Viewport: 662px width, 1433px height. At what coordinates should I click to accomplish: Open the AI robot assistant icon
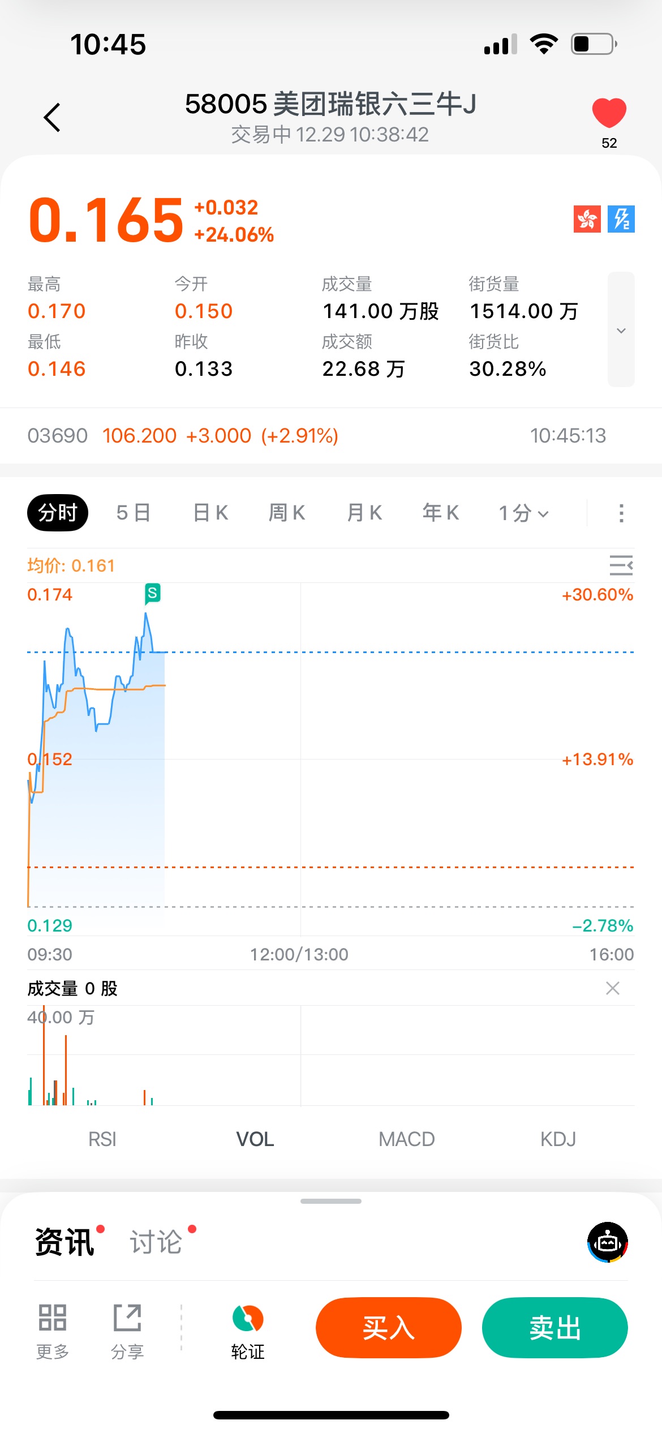point(608,1242)
